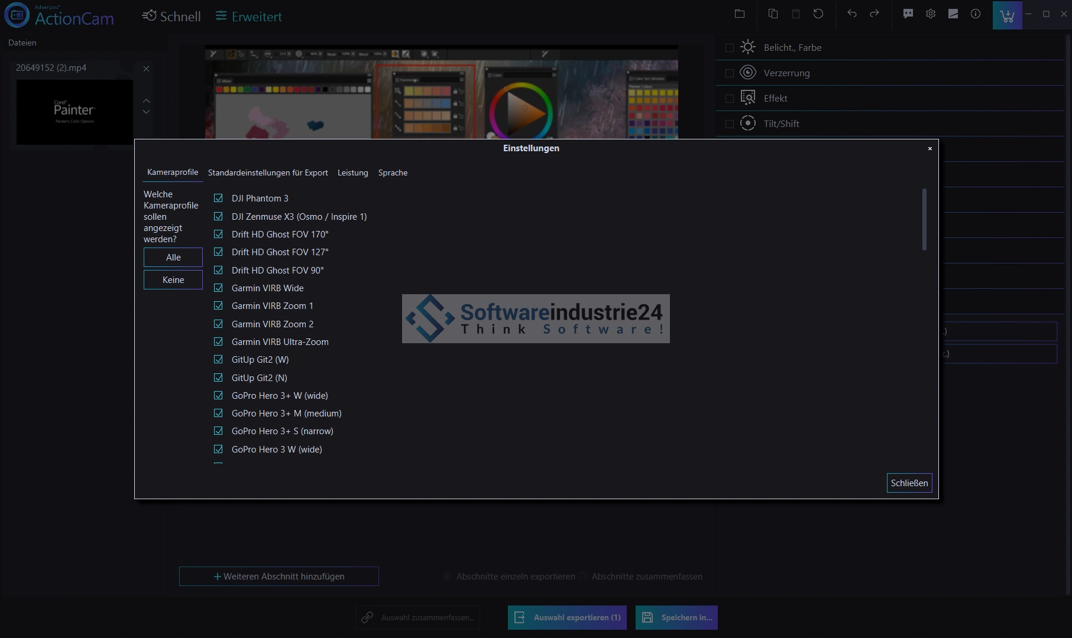Disable the GoPro Hero 3+ M (medium) profile
The height and width of the screenshot is (638, 1072).
[218, 414]
